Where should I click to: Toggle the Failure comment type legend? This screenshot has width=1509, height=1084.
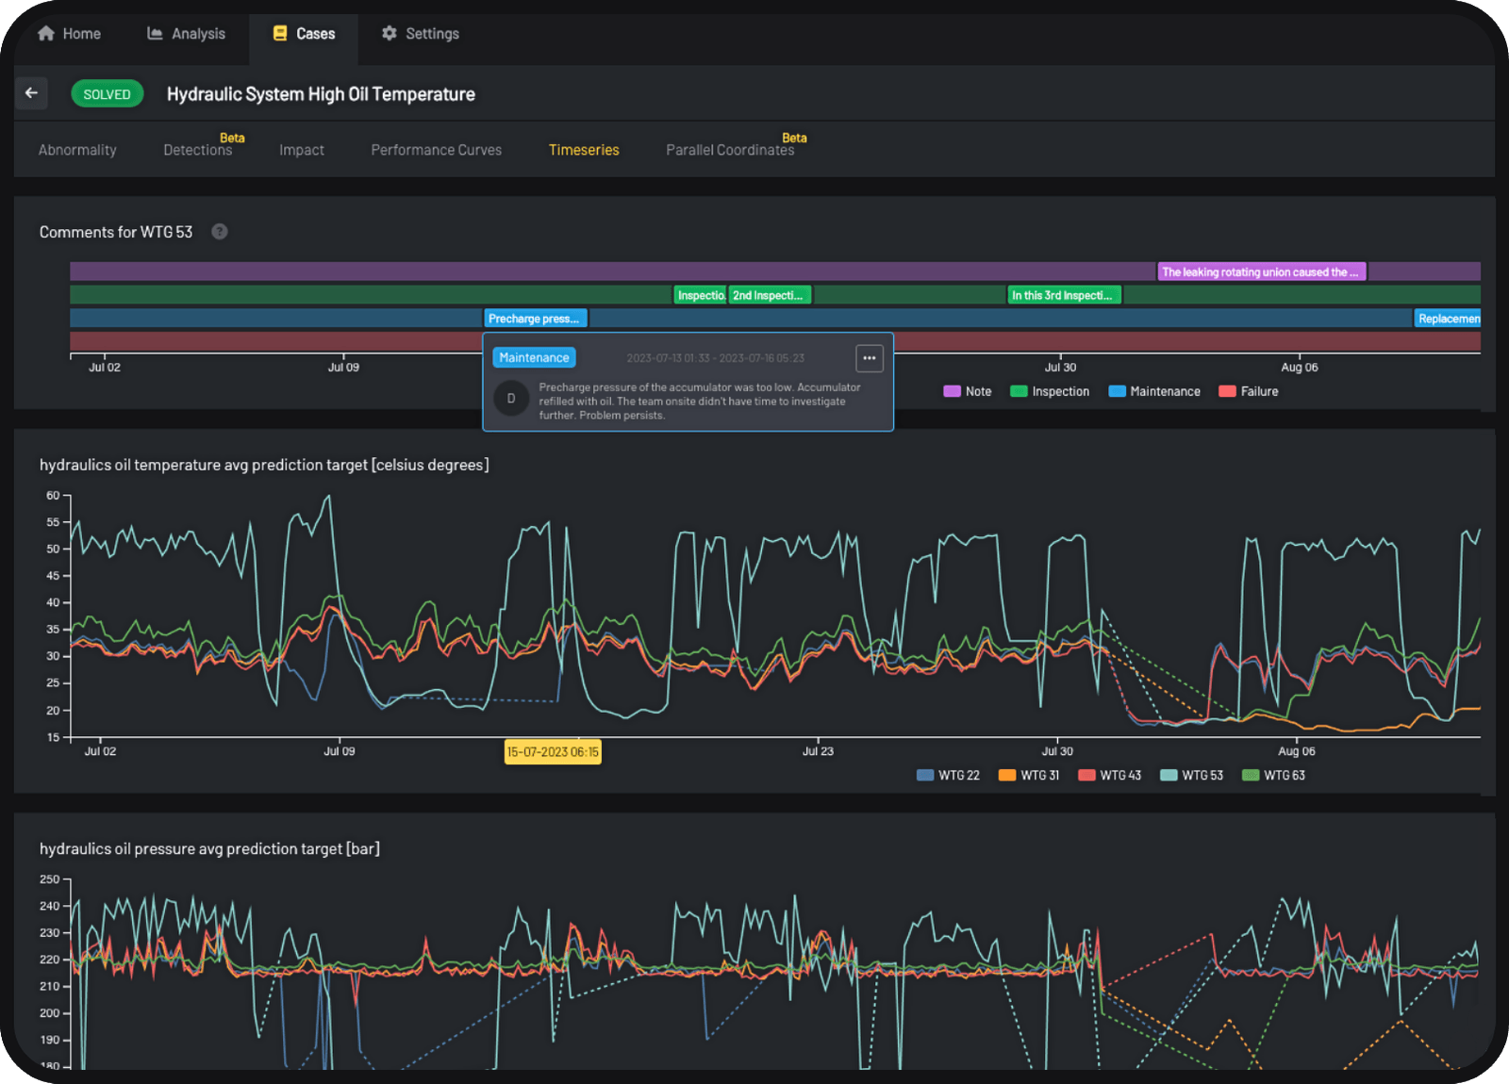click(x=1248, y=391)
